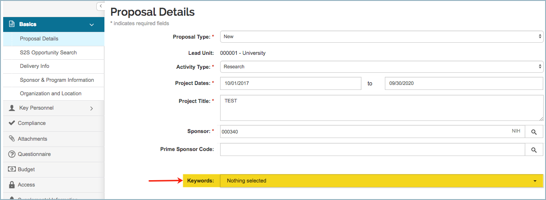Image resolution: width=546 pixels, height=200 pixels.
Task: Navigate to Organization and Location
Action: (50, 93)
